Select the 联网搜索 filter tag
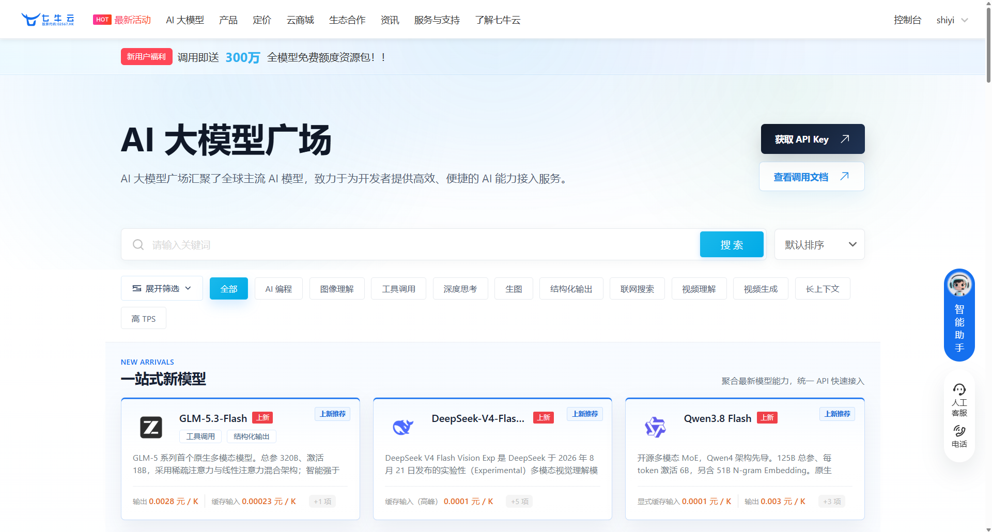The image size is (992, 532). click(x=637, y=289)
